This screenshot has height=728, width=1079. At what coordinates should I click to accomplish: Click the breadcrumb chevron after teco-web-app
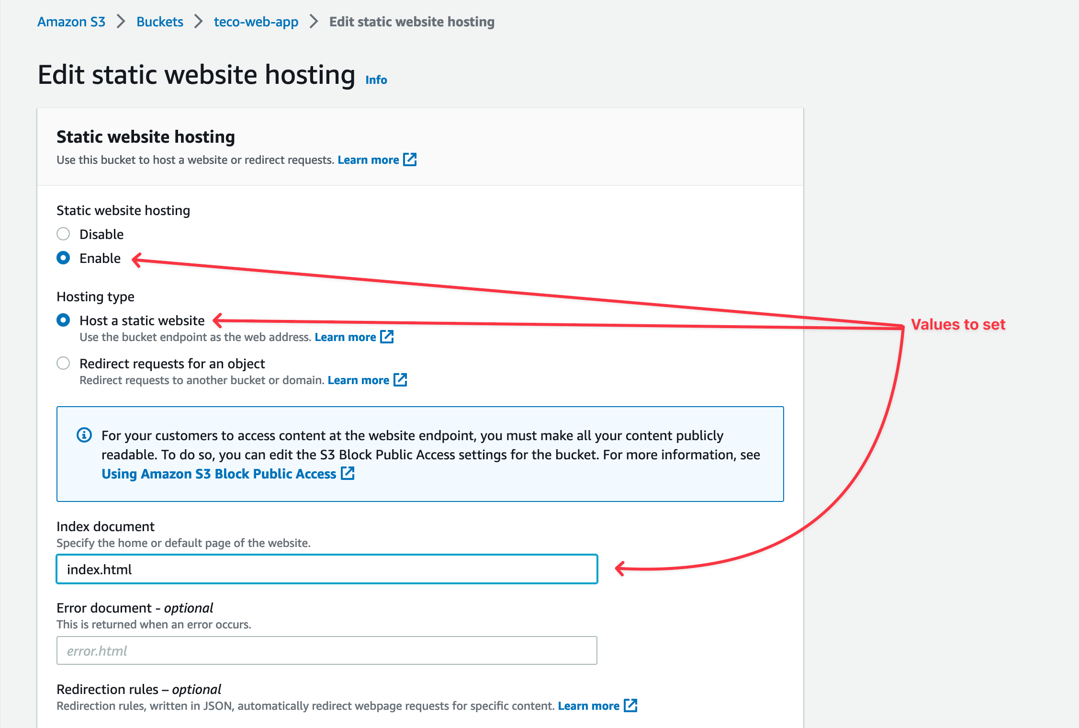point(315,22)
